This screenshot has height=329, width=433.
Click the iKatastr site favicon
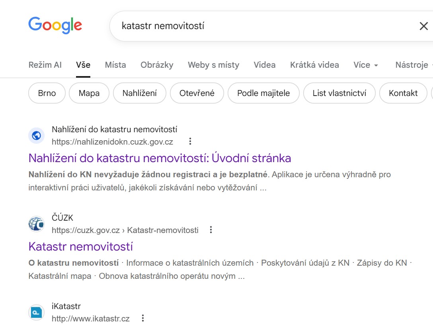pos(36,313)
